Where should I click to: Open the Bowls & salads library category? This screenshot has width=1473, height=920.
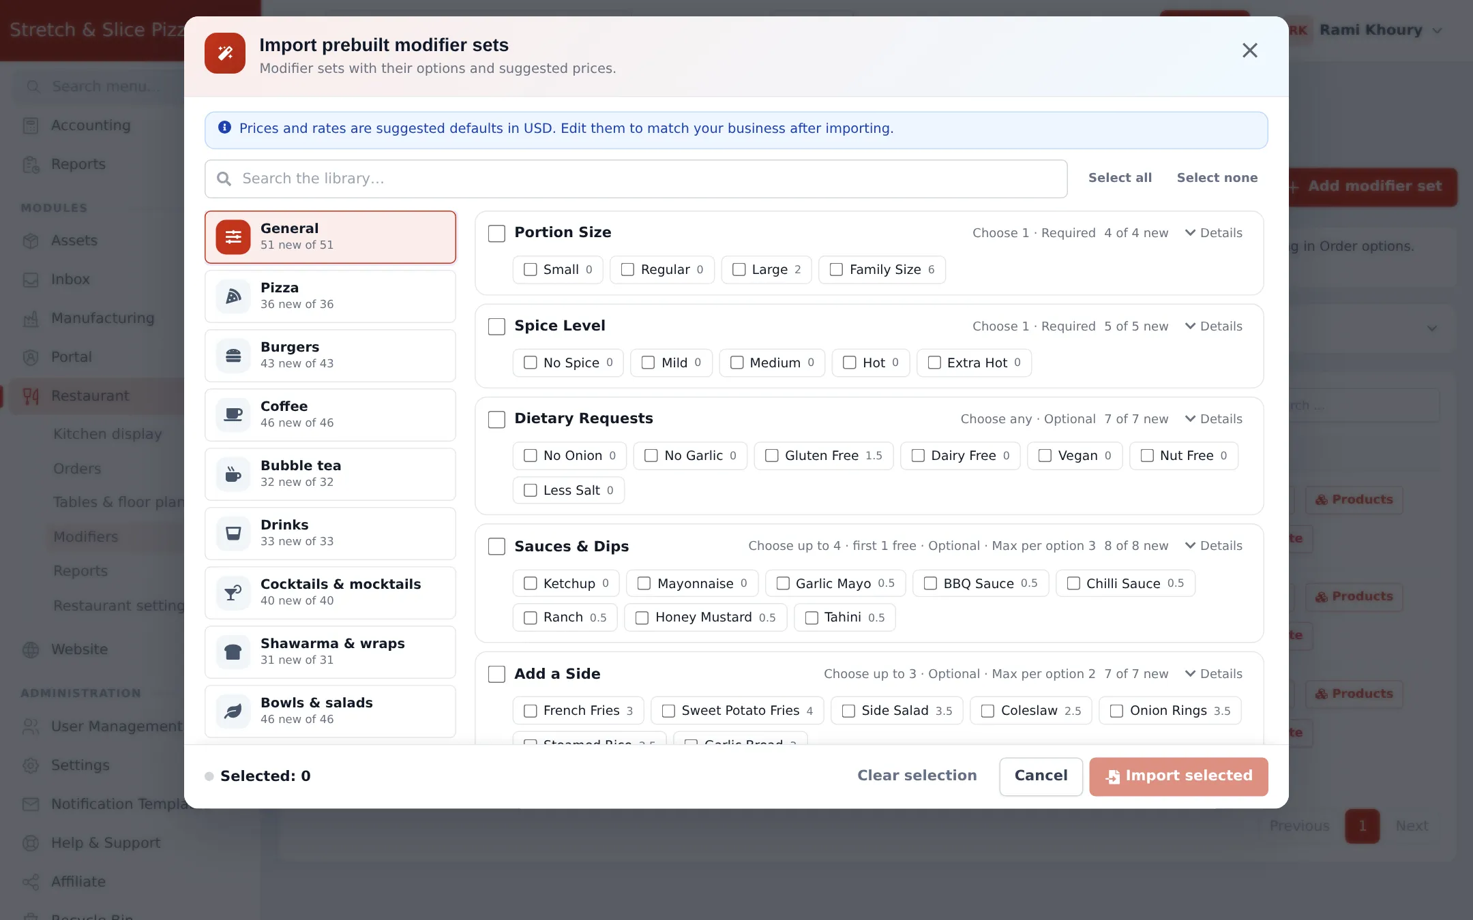(x=330, y=711)
